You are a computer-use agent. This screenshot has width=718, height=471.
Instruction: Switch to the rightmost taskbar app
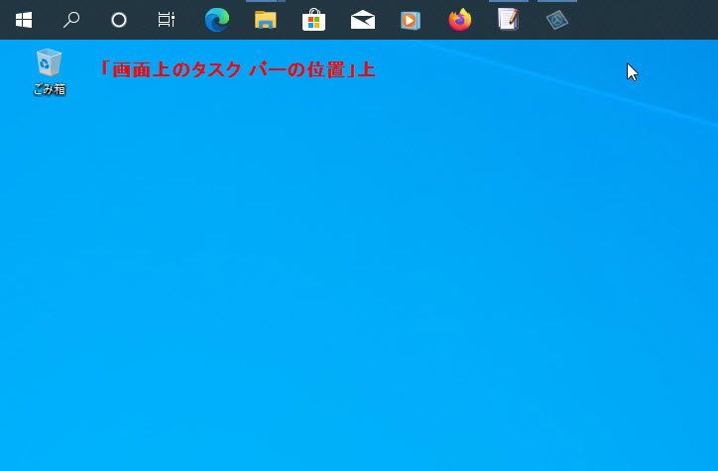coord(556,20)
